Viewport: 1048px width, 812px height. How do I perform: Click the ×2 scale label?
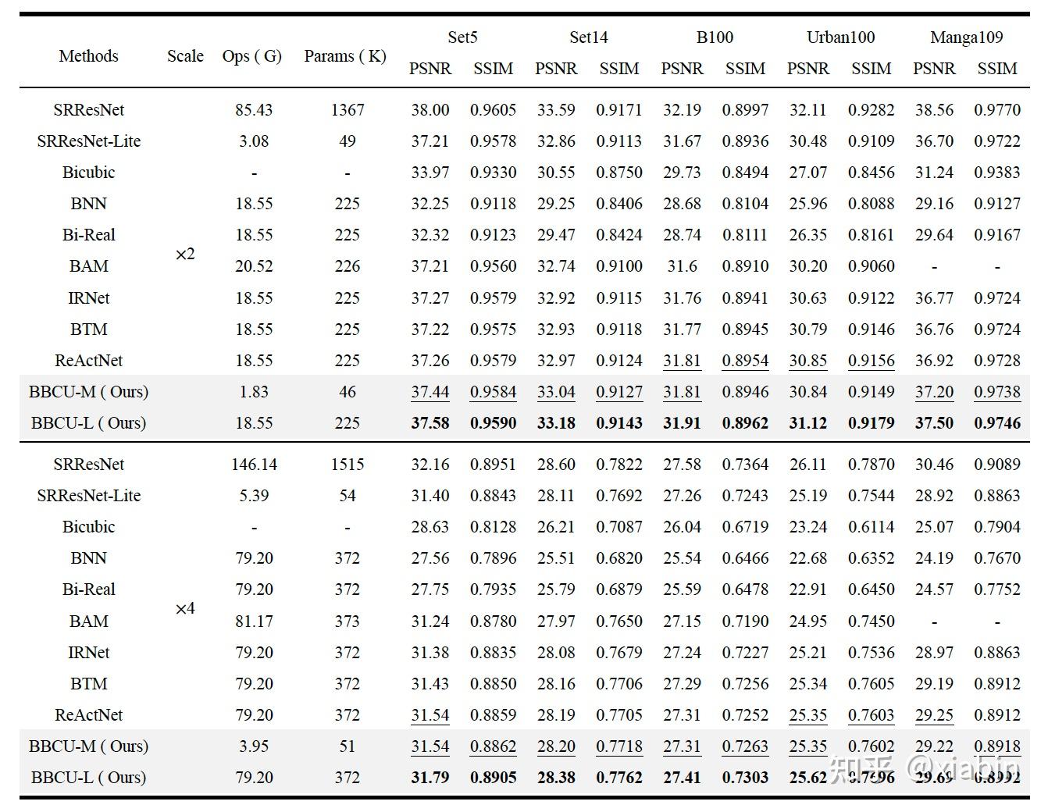pyautogui.click(x=185, y=255)
